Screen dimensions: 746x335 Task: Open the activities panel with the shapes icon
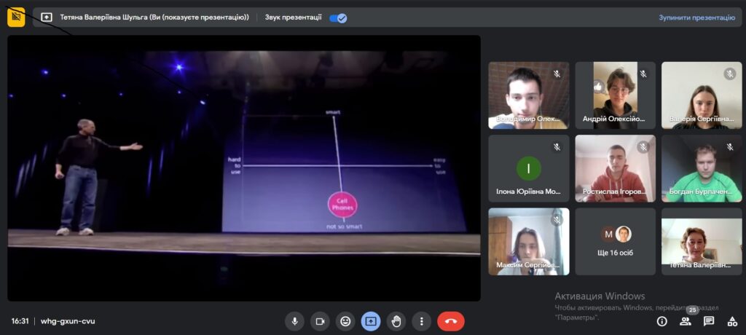(x=732, y=322)
